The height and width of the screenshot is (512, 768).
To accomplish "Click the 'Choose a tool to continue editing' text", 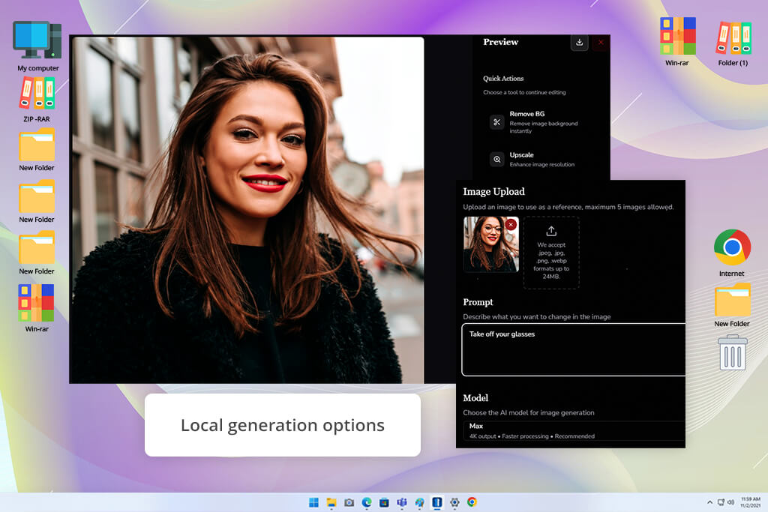I will [x=524, y=92].
